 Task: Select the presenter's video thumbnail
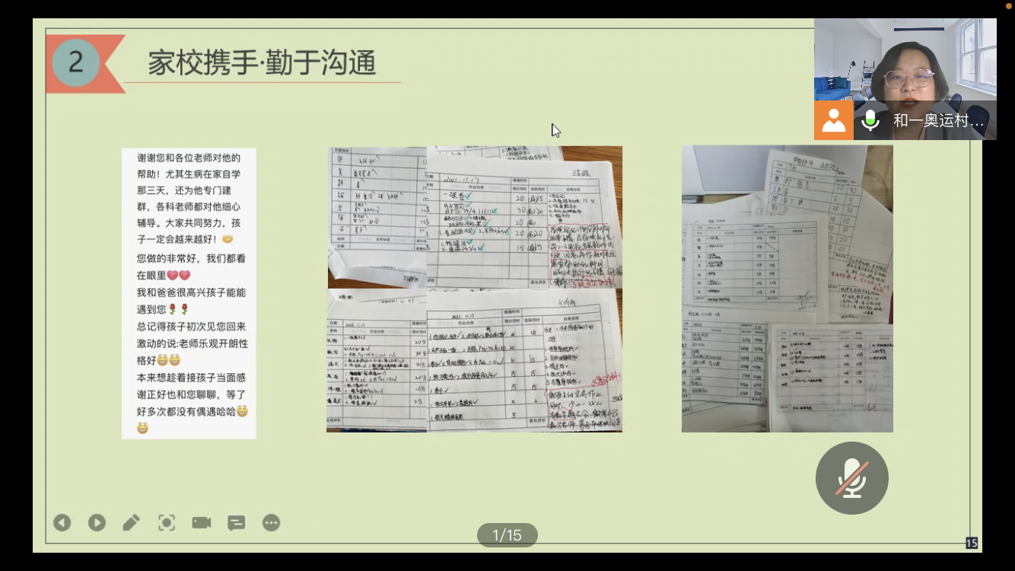pyautogui.click(x=905, y=61)
